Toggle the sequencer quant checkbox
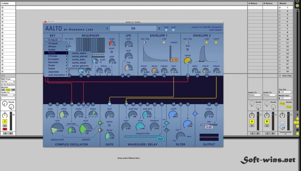Image resolution: width=301 pixels, height=171 pixels. point(112,52)
